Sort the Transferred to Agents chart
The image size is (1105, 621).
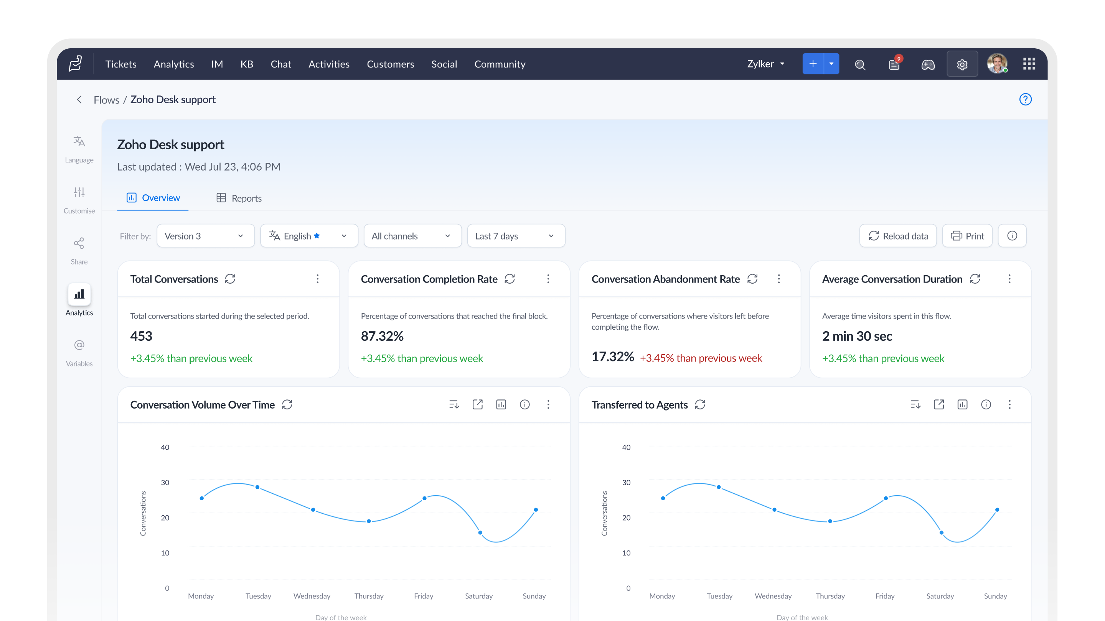915,404
